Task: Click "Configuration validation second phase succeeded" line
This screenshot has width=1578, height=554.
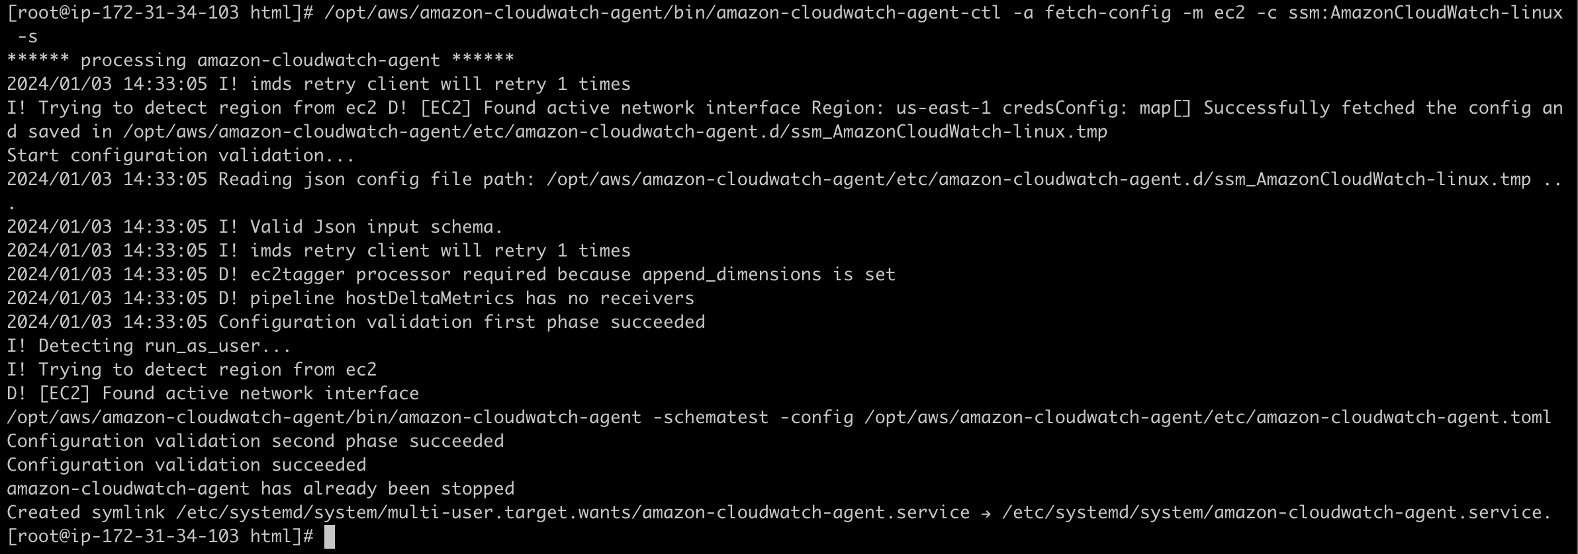Action: (x=255, y=441)
